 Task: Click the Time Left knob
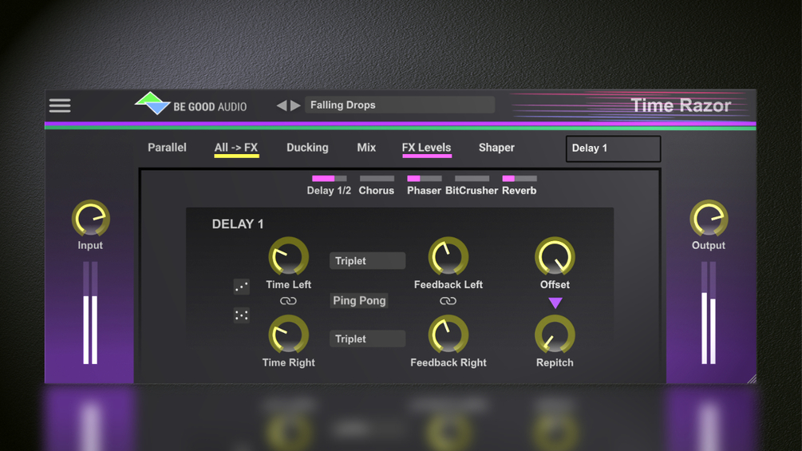point(288,257)
